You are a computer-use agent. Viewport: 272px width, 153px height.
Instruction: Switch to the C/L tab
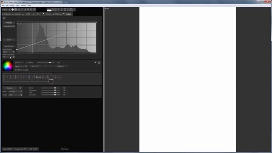[38, 14]
